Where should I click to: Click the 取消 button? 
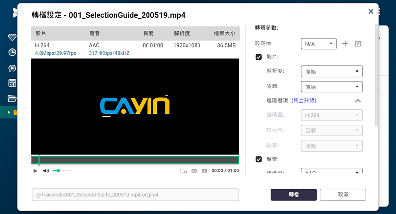(343, 195)
